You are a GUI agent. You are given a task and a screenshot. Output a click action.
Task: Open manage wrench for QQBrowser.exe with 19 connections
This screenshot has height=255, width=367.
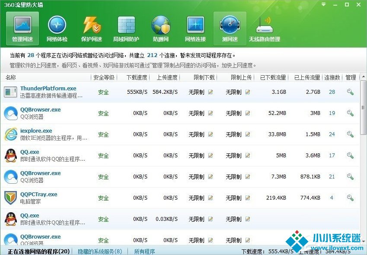click(350, 113)
